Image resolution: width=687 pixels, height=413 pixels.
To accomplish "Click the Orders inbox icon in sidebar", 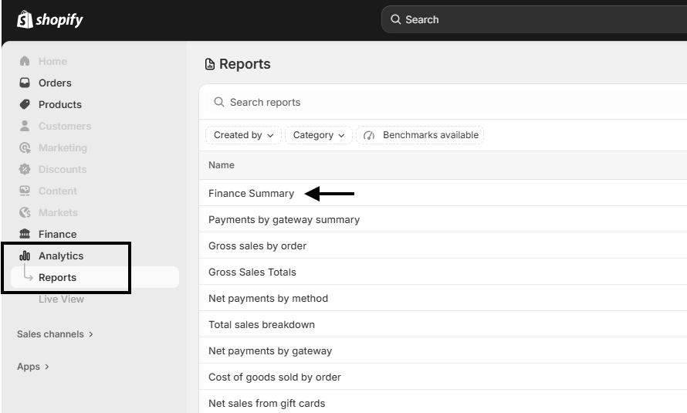I will pos(25,83).
